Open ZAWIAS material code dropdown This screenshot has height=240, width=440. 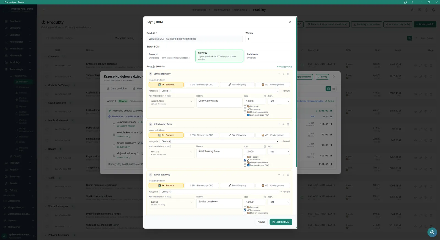[172, 203]
